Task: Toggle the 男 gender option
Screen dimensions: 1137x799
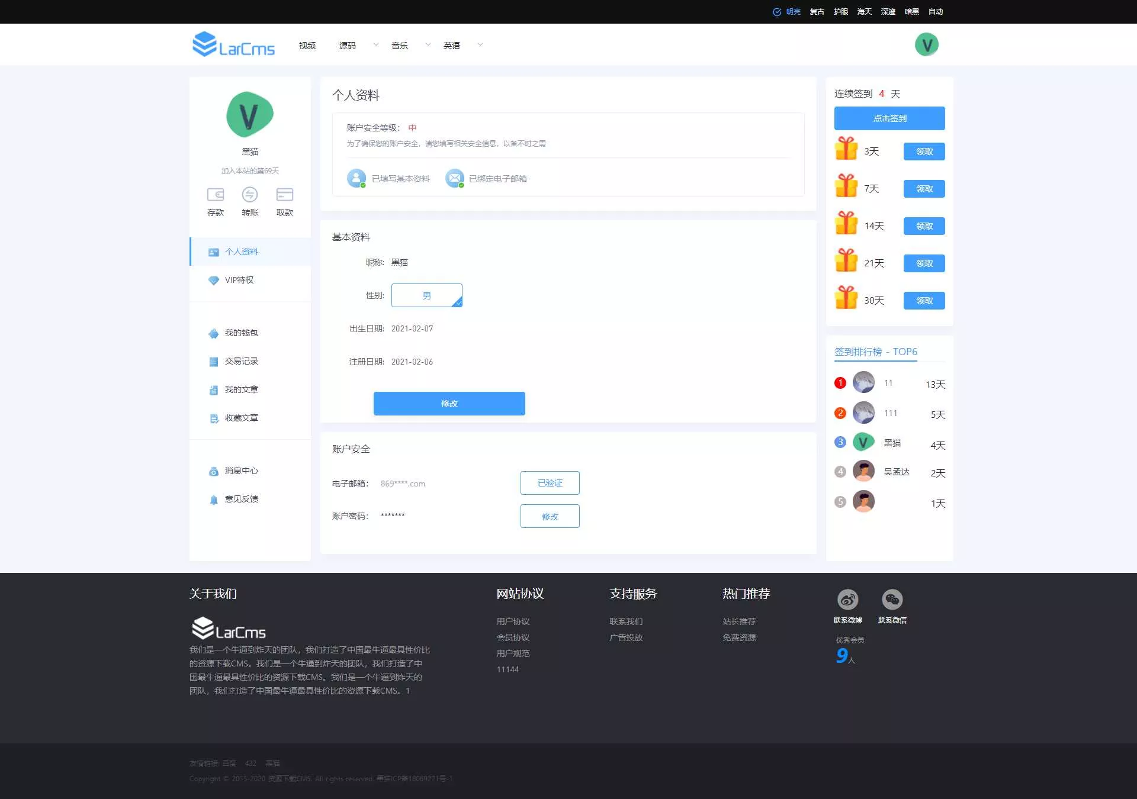Action: pyautogui.click(x=426, y=295)
